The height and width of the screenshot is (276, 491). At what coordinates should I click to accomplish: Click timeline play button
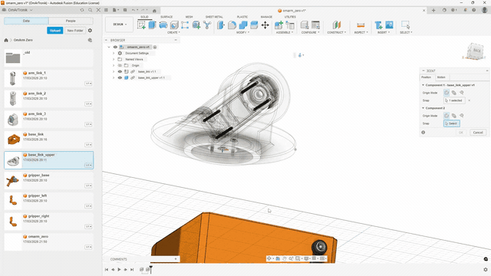click(120, 269)
